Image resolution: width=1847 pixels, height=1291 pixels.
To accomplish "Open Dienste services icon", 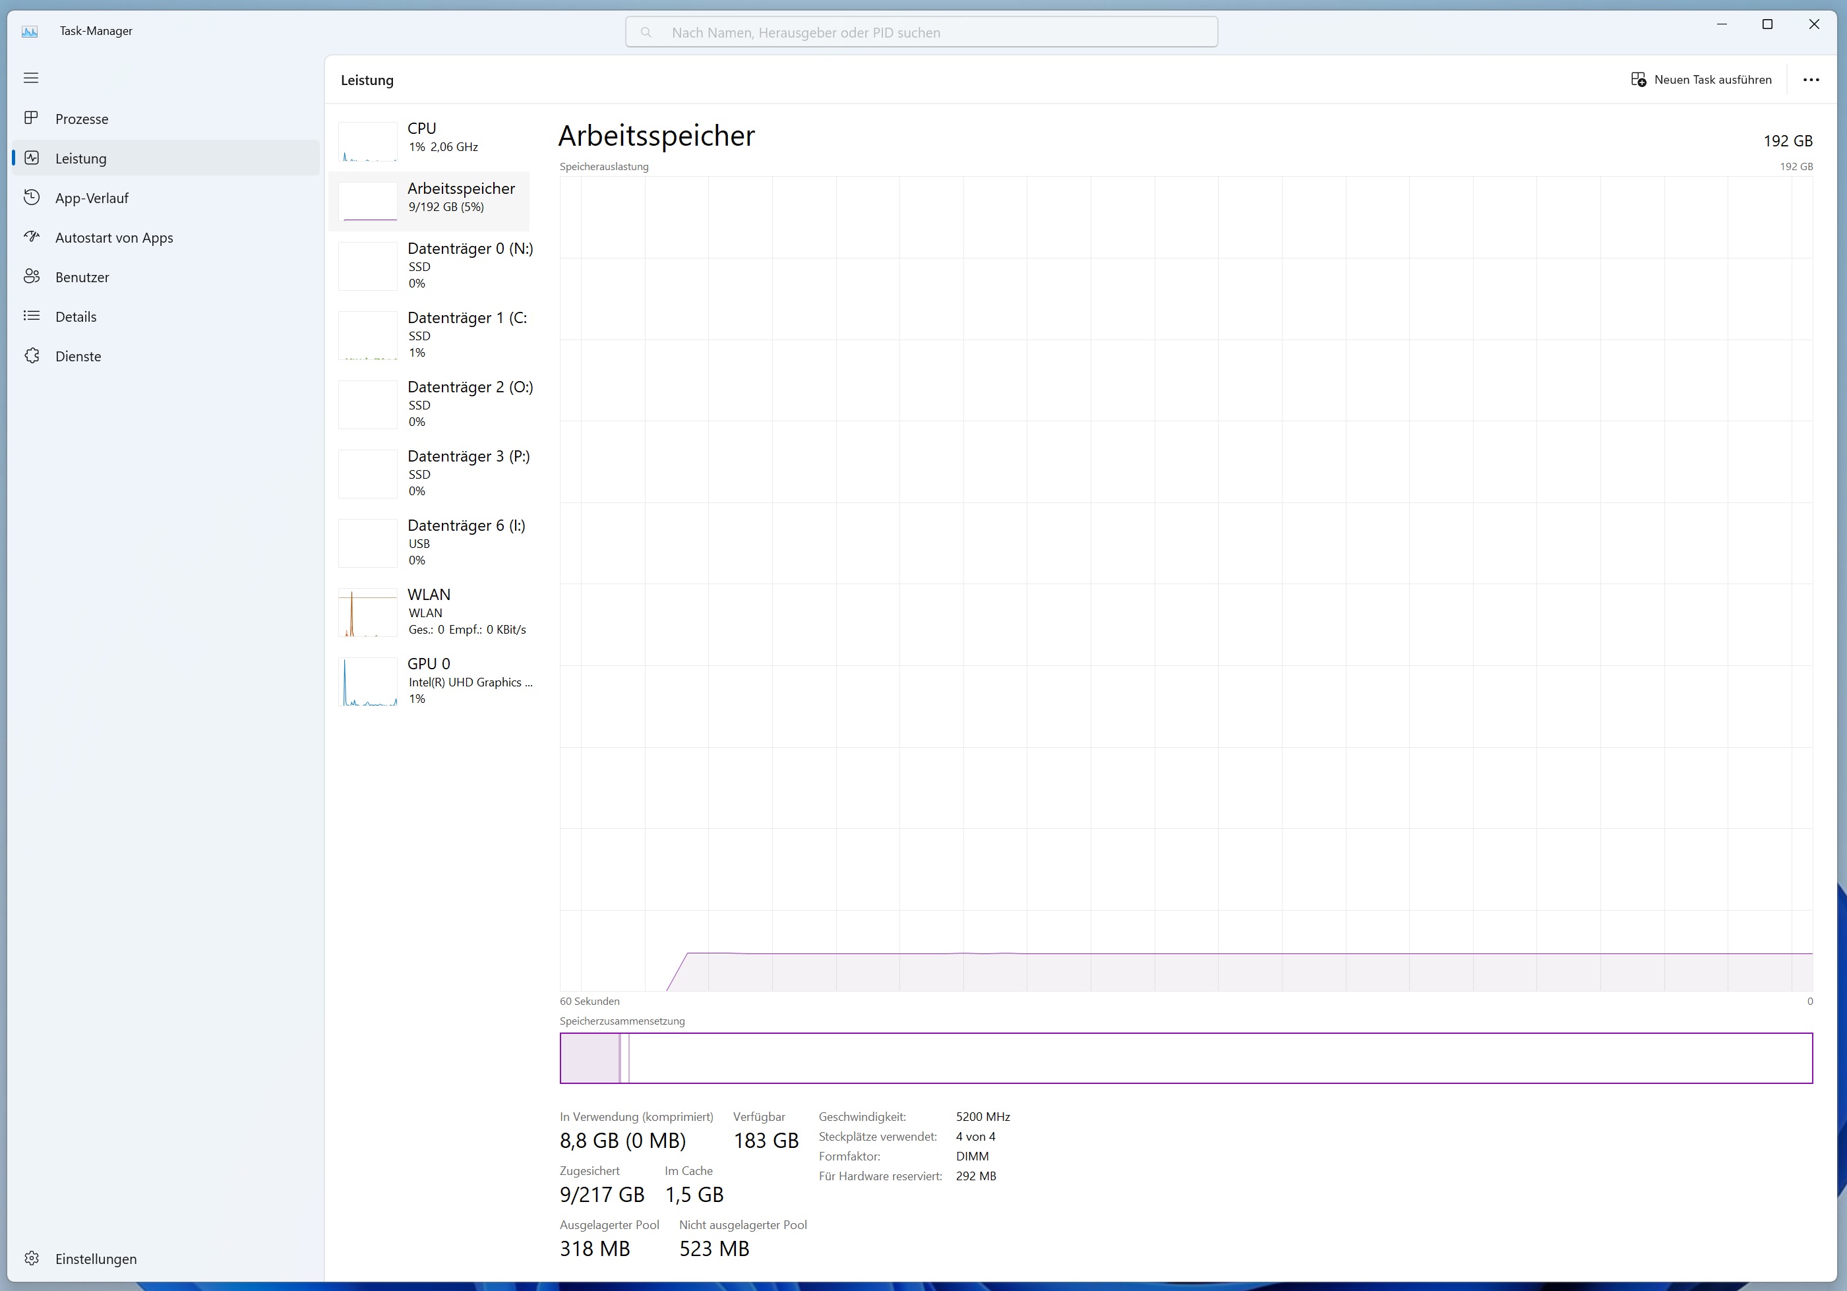I will click(32, 355).
